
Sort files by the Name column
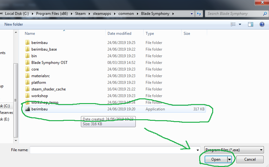pyautogui.click(x=30, y=33)
